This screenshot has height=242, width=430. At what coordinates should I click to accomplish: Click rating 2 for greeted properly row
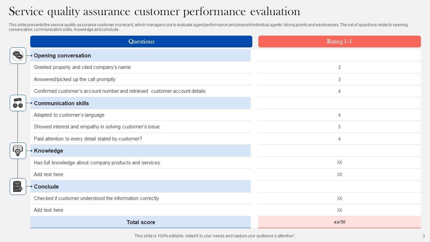[339, 68]
